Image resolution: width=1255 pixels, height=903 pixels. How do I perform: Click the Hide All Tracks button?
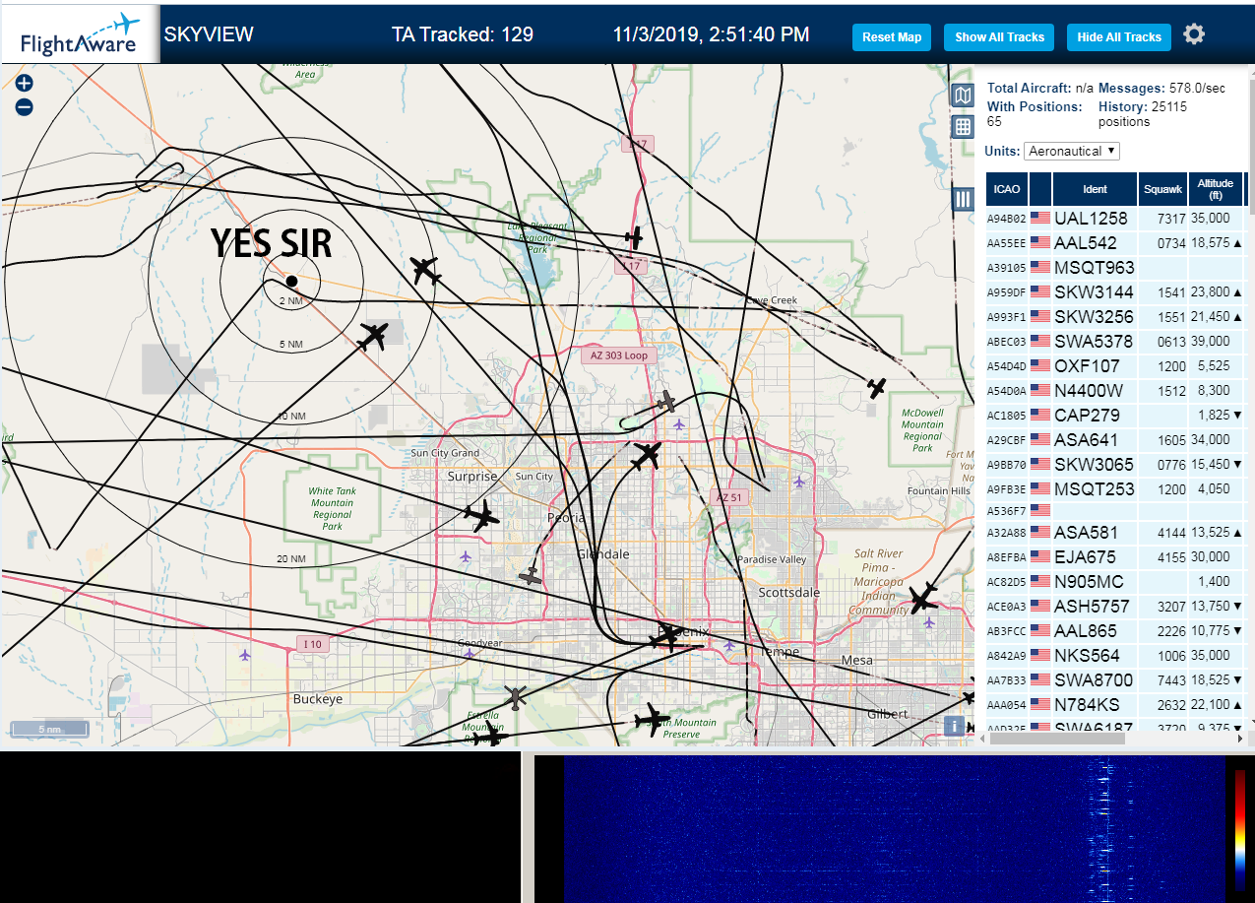[1119, 37]
